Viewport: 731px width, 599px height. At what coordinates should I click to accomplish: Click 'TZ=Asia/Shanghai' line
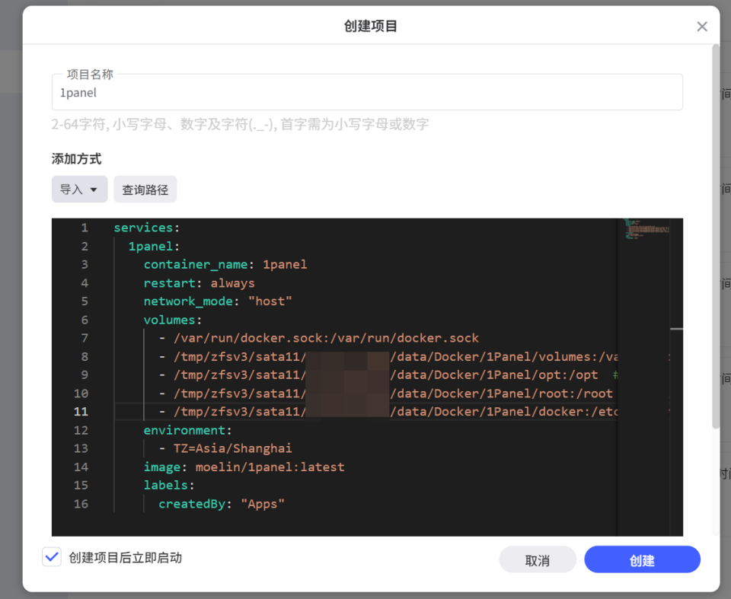click(225, 448)
